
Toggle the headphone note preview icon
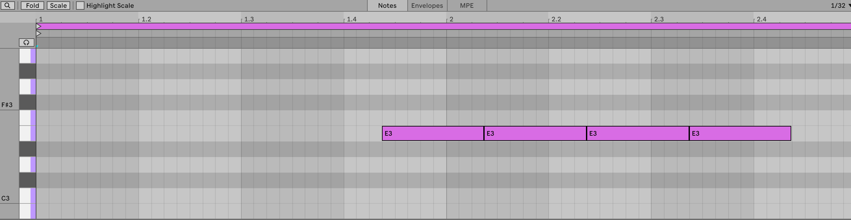26,43
